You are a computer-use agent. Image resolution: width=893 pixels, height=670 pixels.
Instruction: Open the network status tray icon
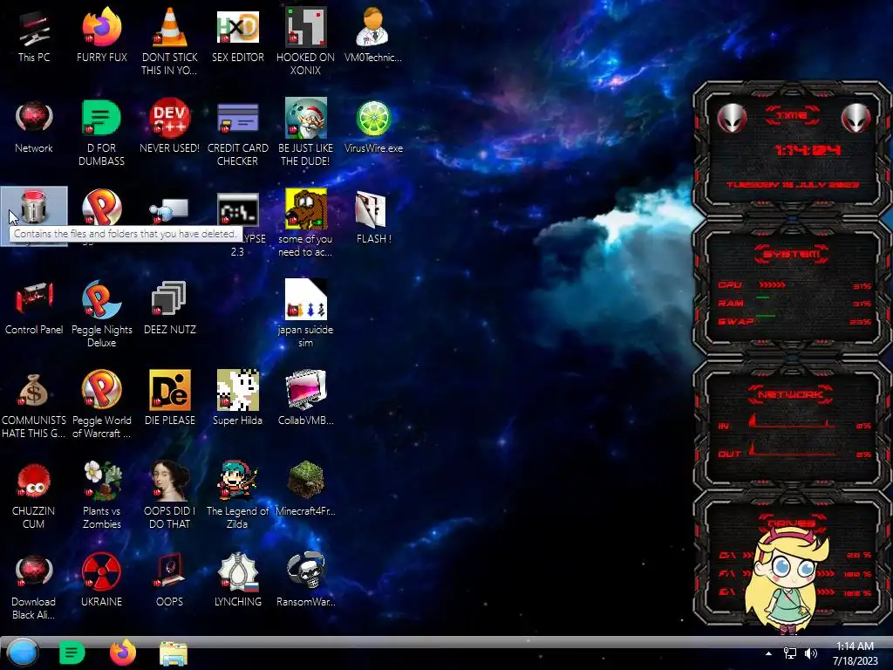[x=790, y=653]
